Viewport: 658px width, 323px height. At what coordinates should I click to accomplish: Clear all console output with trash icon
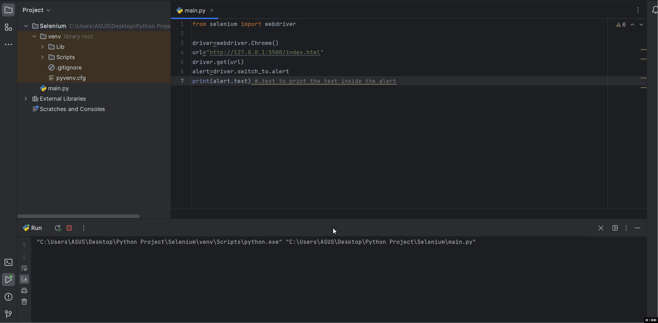point(24,302)
